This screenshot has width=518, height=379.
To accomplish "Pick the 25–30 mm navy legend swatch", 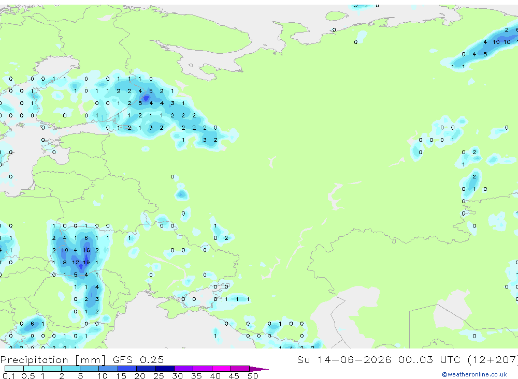I will point(165,369).
